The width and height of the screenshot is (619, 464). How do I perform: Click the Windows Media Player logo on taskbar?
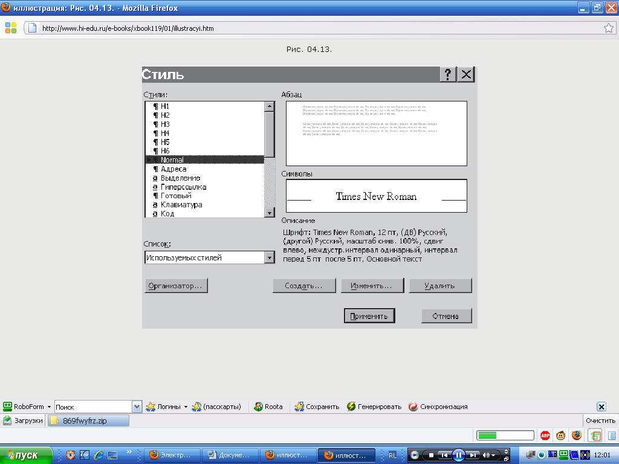coord(415,456)
